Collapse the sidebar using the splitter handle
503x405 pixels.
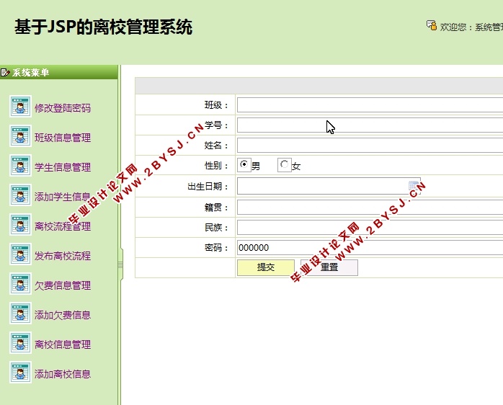pos(120,264)
